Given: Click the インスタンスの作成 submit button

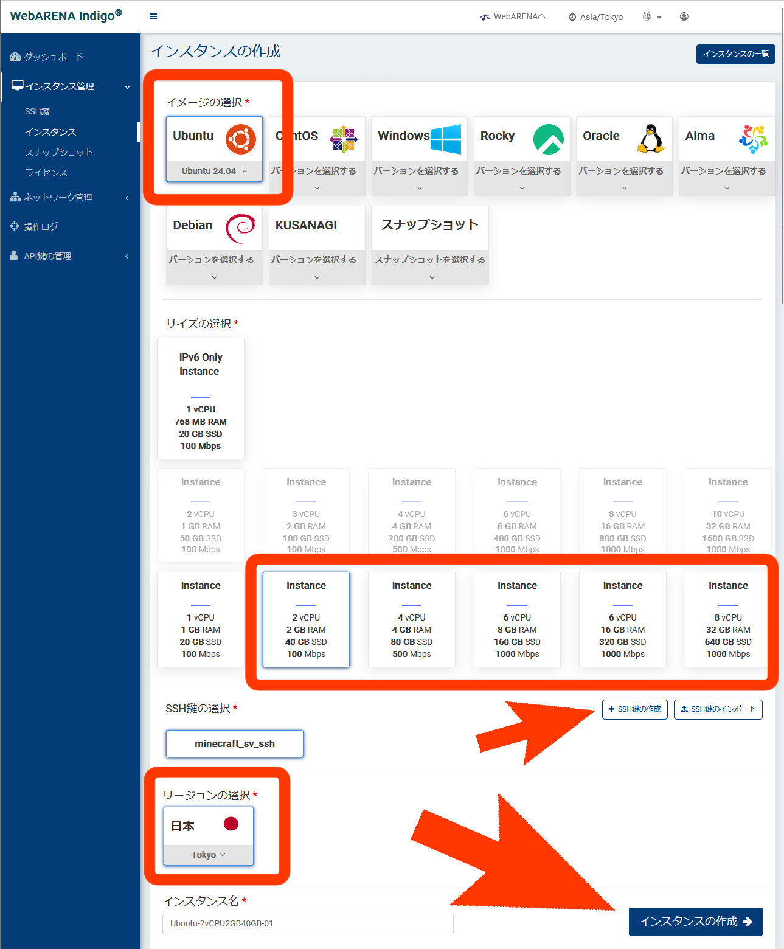Looking at the screenshot, I should point(696,922).
